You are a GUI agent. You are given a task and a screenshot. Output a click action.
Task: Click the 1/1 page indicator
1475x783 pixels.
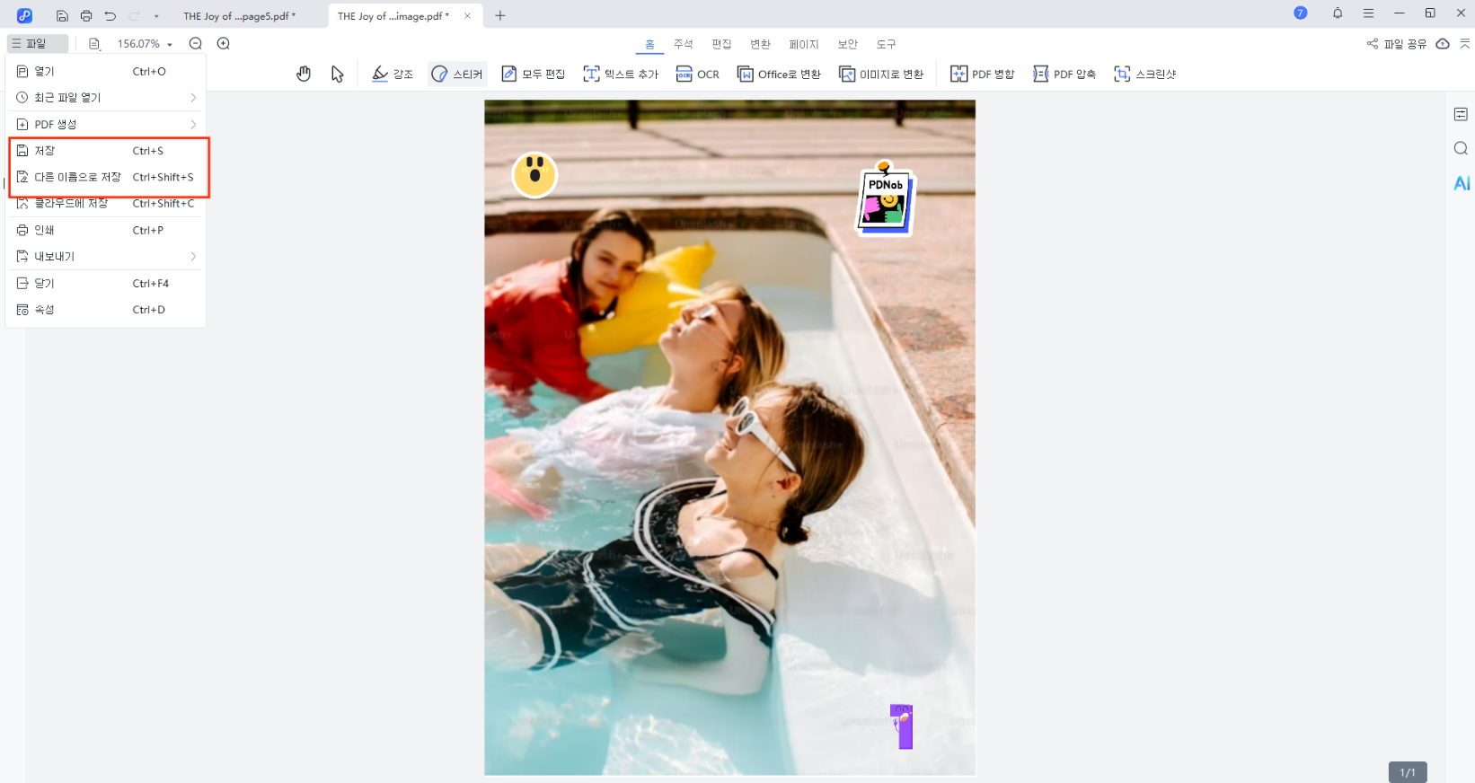pyautogui.click(x=1408, y=772)
